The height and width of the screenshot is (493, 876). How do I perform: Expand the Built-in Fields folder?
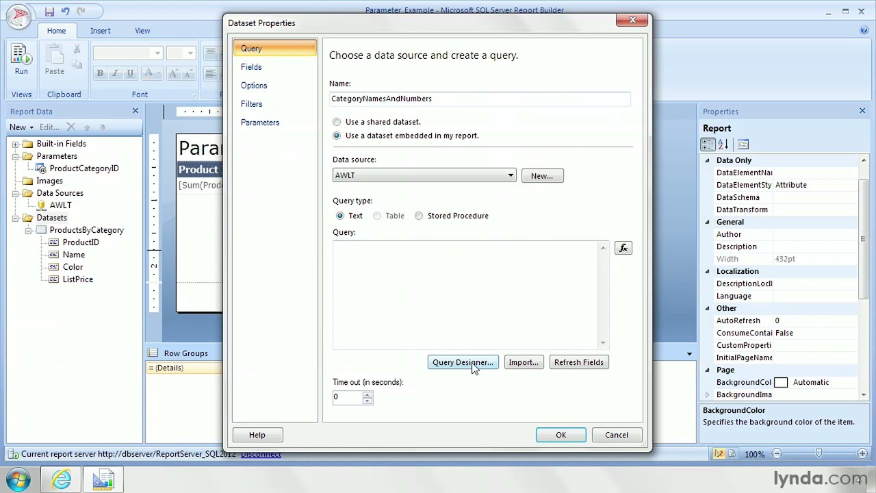tap(15, 144)
